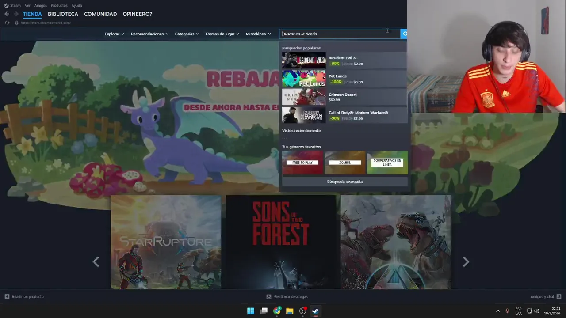Expand the Miscelánea dropdown
The image size is (566, 318).
point(258,34)
